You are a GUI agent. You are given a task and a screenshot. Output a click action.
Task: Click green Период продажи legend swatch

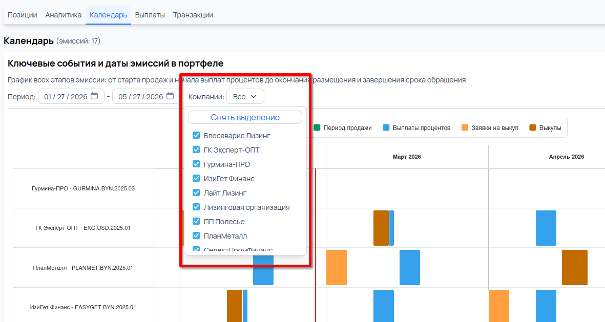pos(317,127)
